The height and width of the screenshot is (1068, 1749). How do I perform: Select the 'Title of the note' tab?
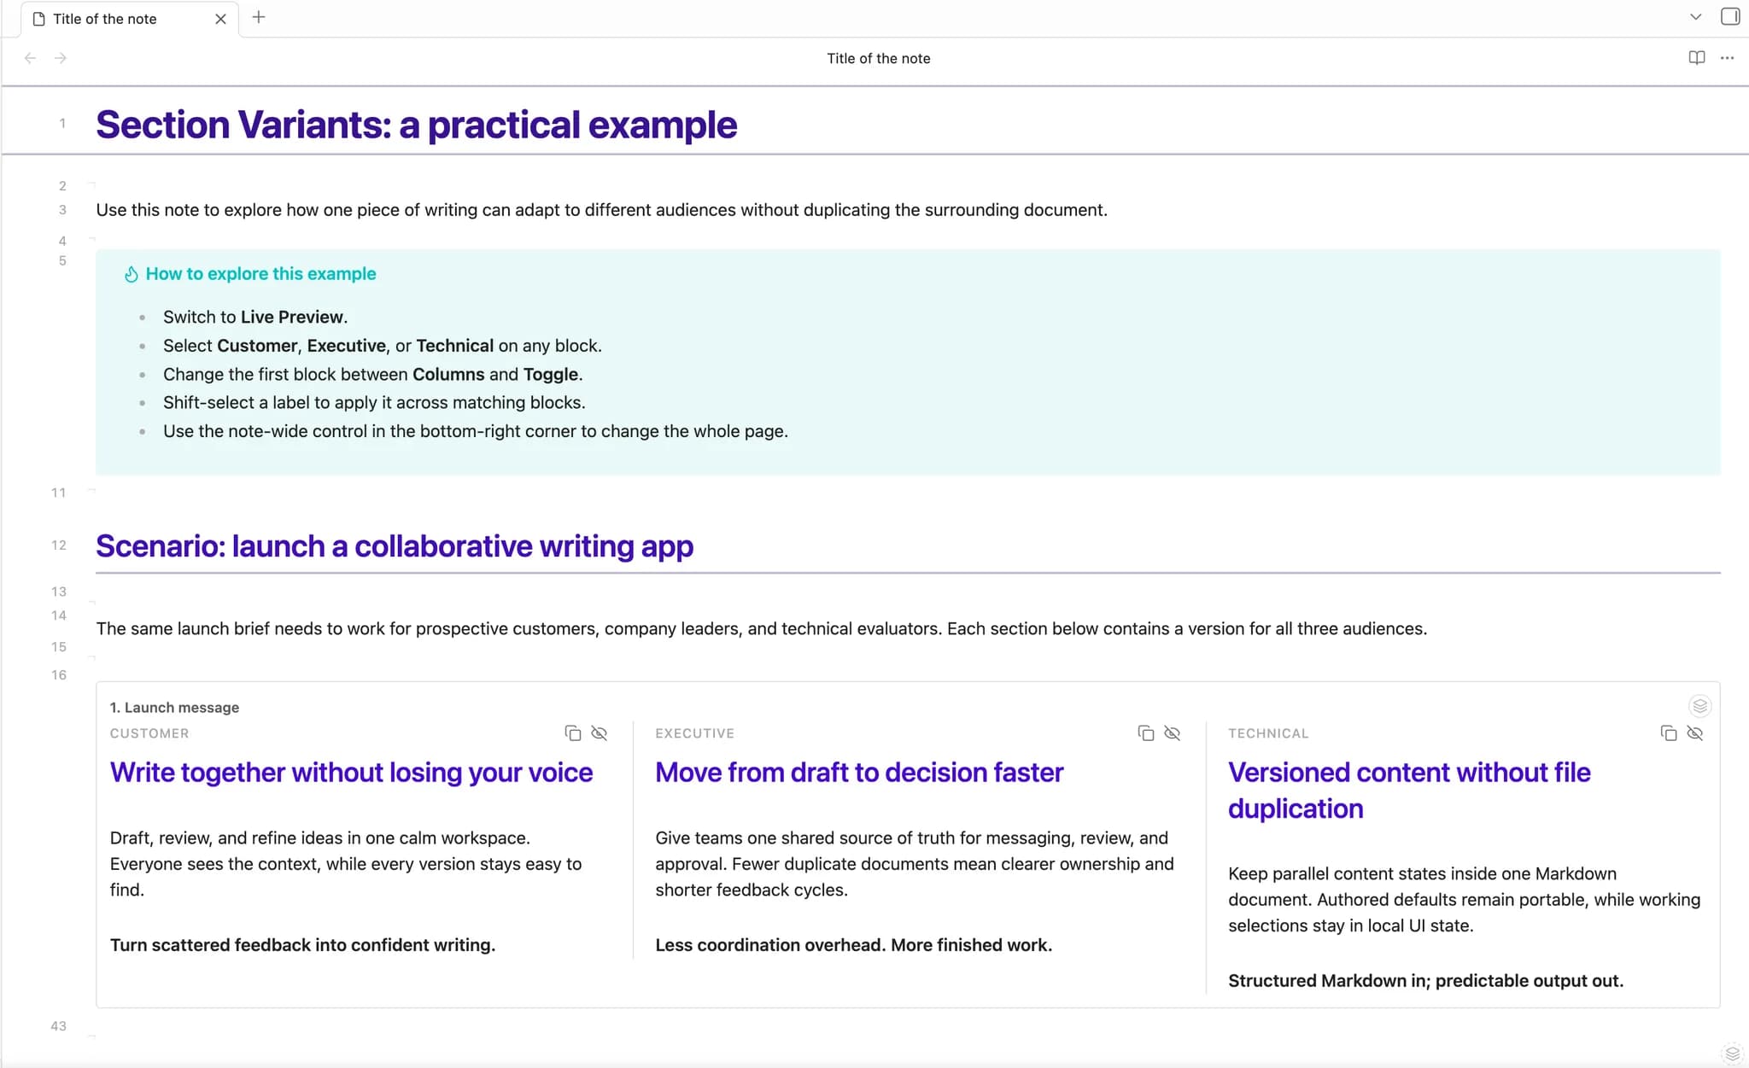click(x=120, y=19)
